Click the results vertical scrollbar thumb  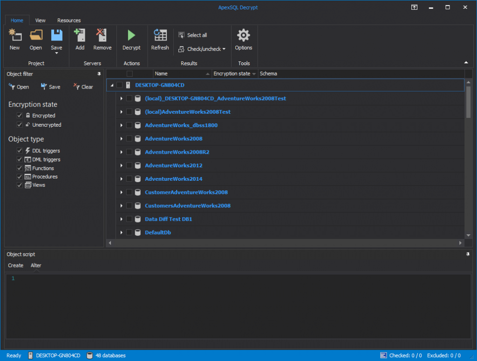(468, 102)
